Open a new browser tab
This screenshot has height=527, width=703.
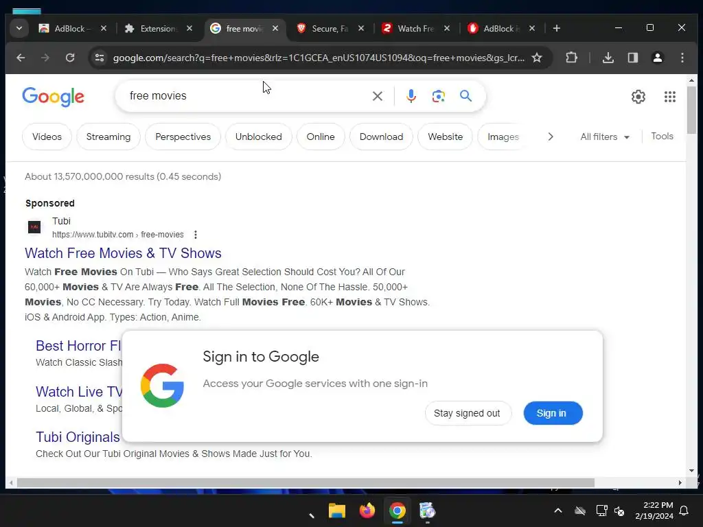point(556,28)
